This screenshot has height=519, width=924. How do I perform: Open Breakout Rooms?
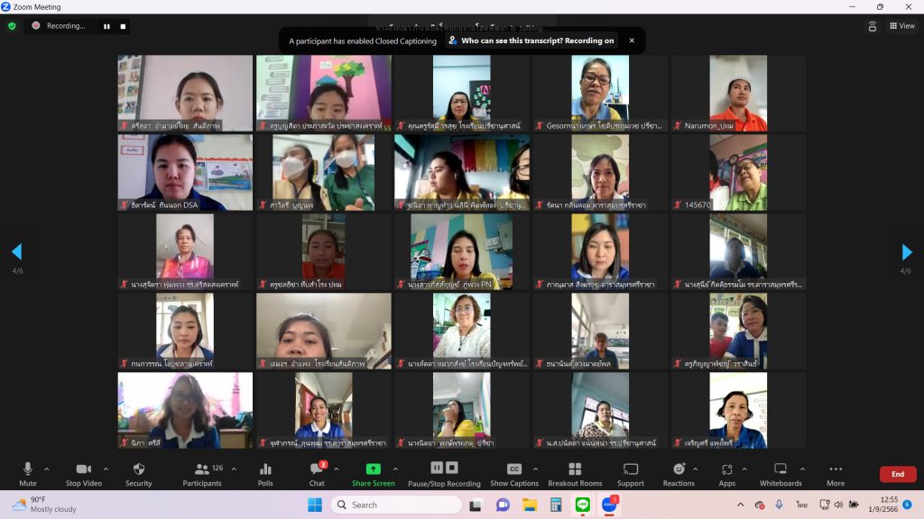tap(574, 473)
